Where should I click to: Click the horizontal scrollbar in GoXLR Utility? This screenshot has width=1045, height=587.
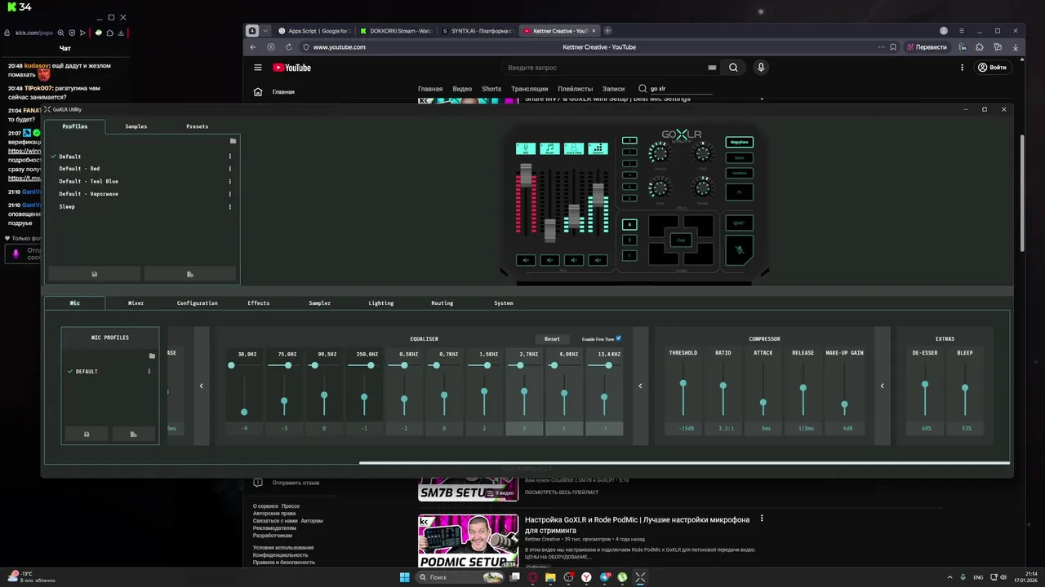coord(684,463)
